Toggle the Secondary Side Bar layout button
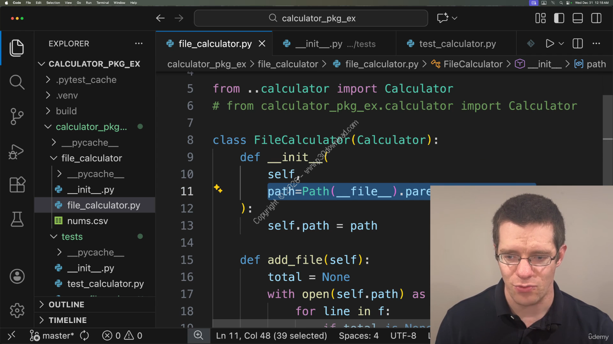 [x=596, y=18]
